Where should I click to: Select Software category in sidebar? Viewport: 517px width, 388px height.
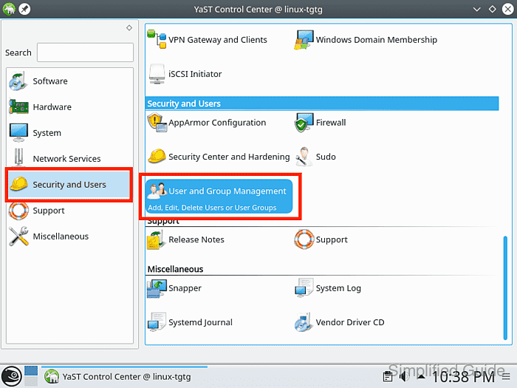coord(69,81)
